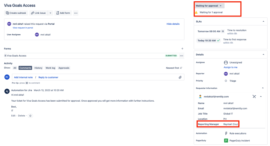This screenshot has width=270, height=146.
Task: Click the Assign to me link
Action: pos(230,67)
